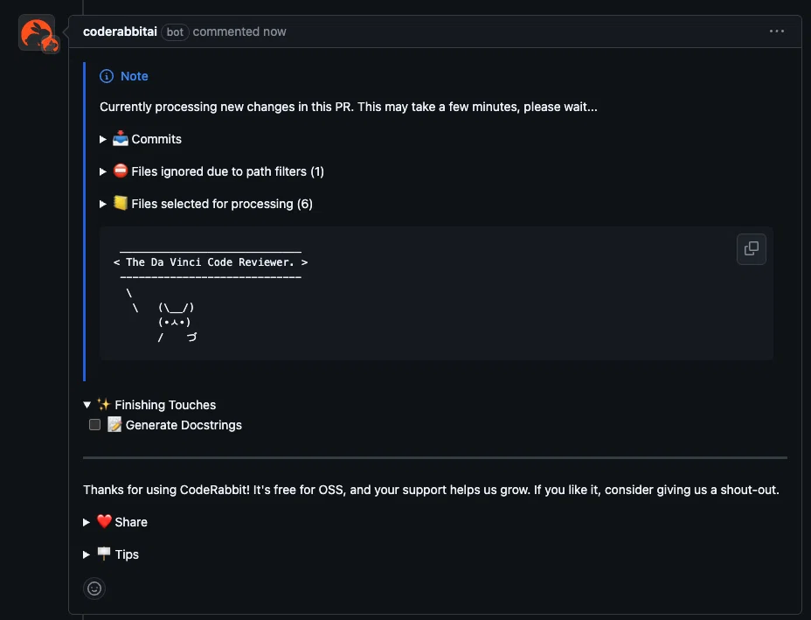Click the sparkles Finishing Touches icon
This screenshot has height=620, width=811.
(103, 404)
